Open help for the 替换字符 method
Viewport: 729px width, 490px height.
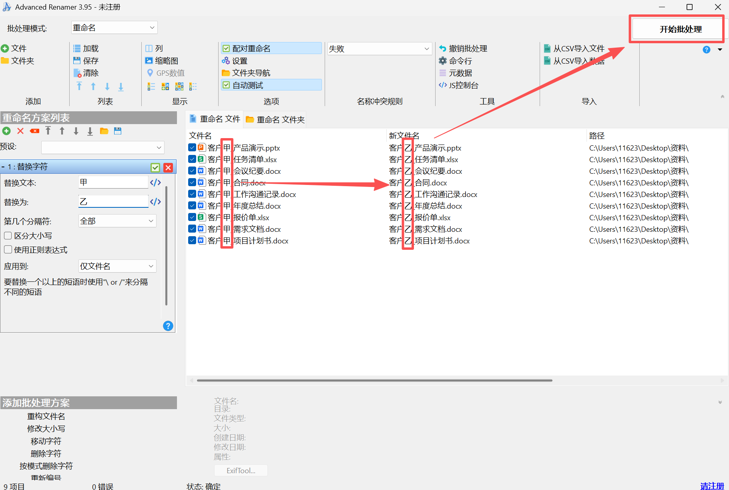pos(168,326)
